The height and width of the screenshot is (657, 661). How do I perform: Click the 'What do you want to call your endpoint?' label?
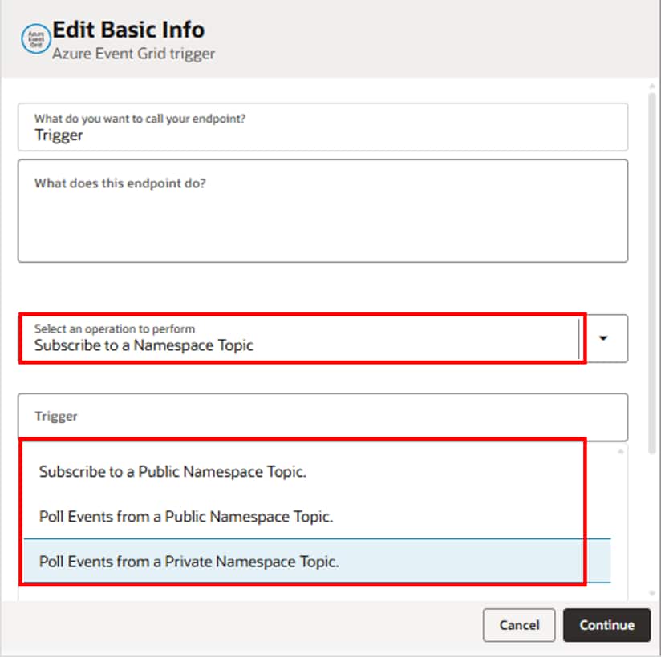click(x=140, y=119)
